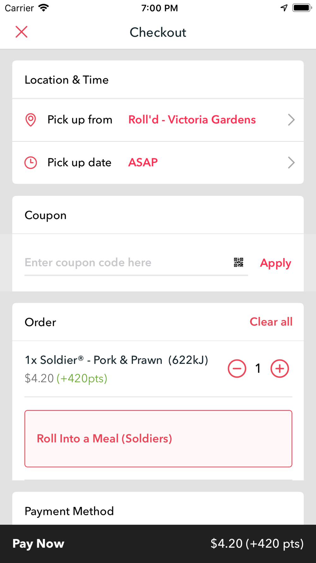This screenshot has height=563, width=316.
Task: Tap the Wi-Fi status icon
Action: [44, 8]
